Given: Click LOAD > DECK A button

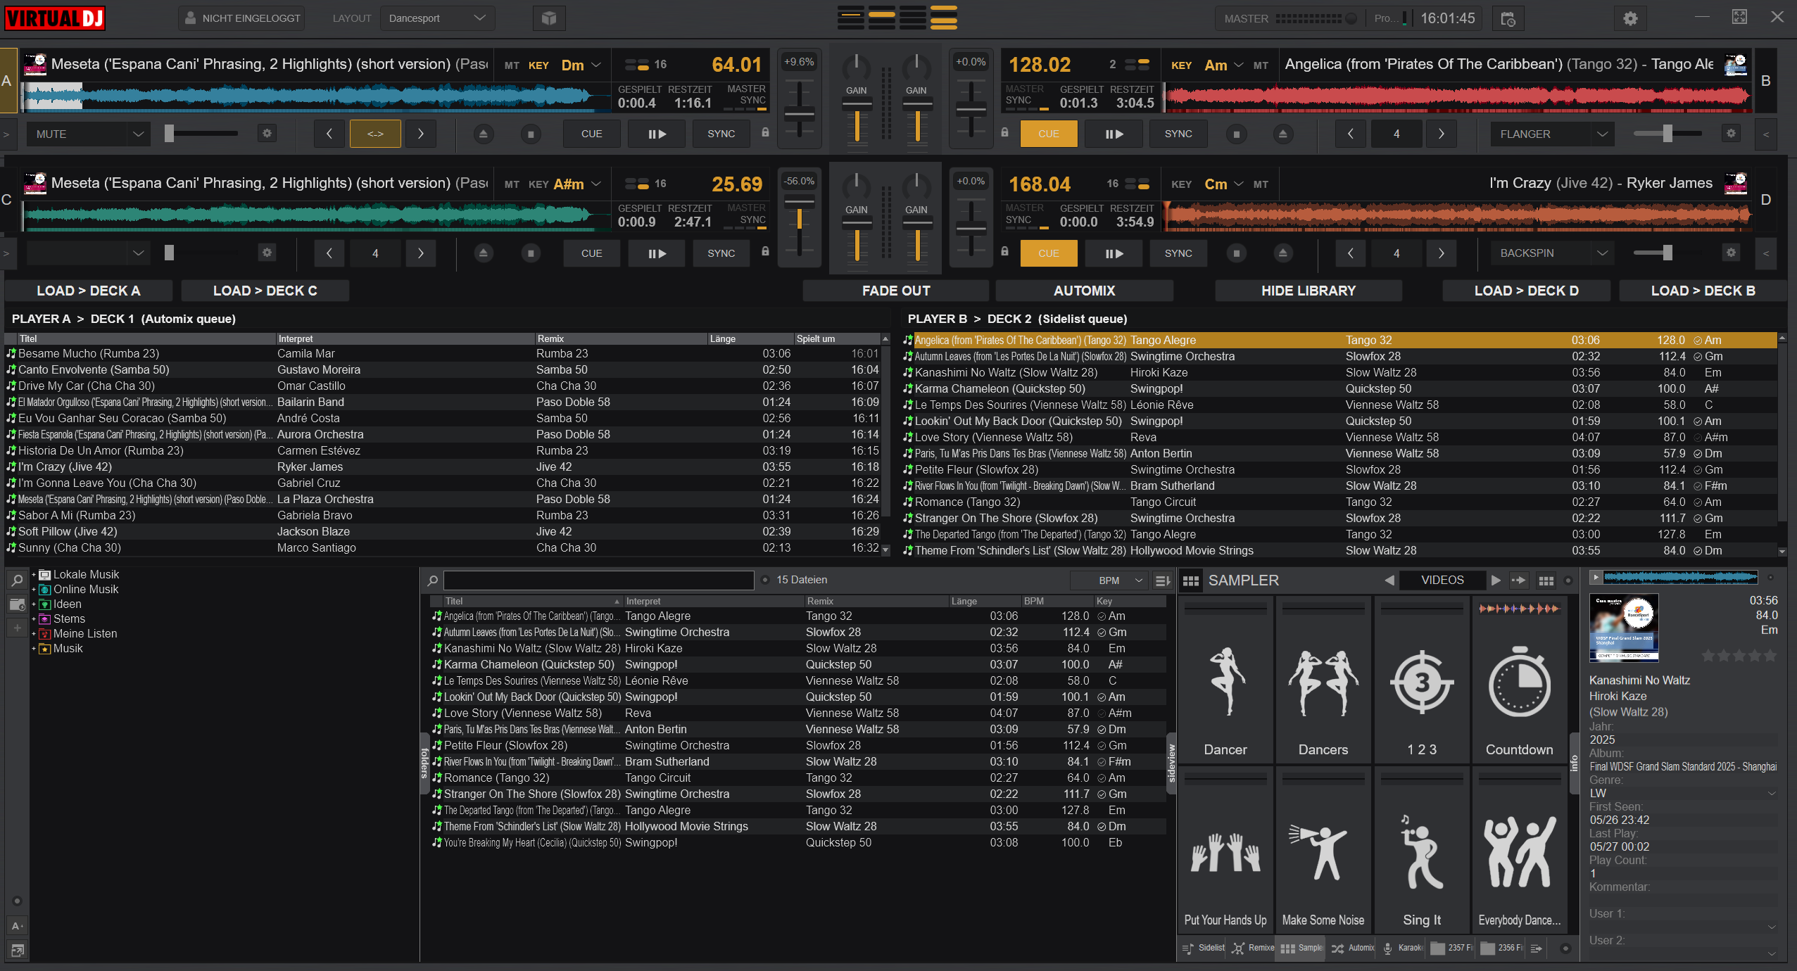Looking at the screenshot, I should 89,291.
